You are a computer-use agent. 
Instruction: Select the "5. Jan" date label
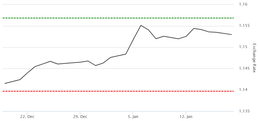[133, 117]
